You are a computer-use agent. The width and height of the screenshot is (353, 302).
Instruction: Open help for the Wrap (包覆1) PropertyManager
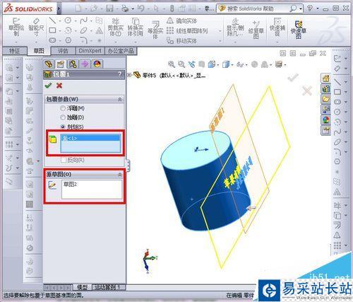[120, 74]
